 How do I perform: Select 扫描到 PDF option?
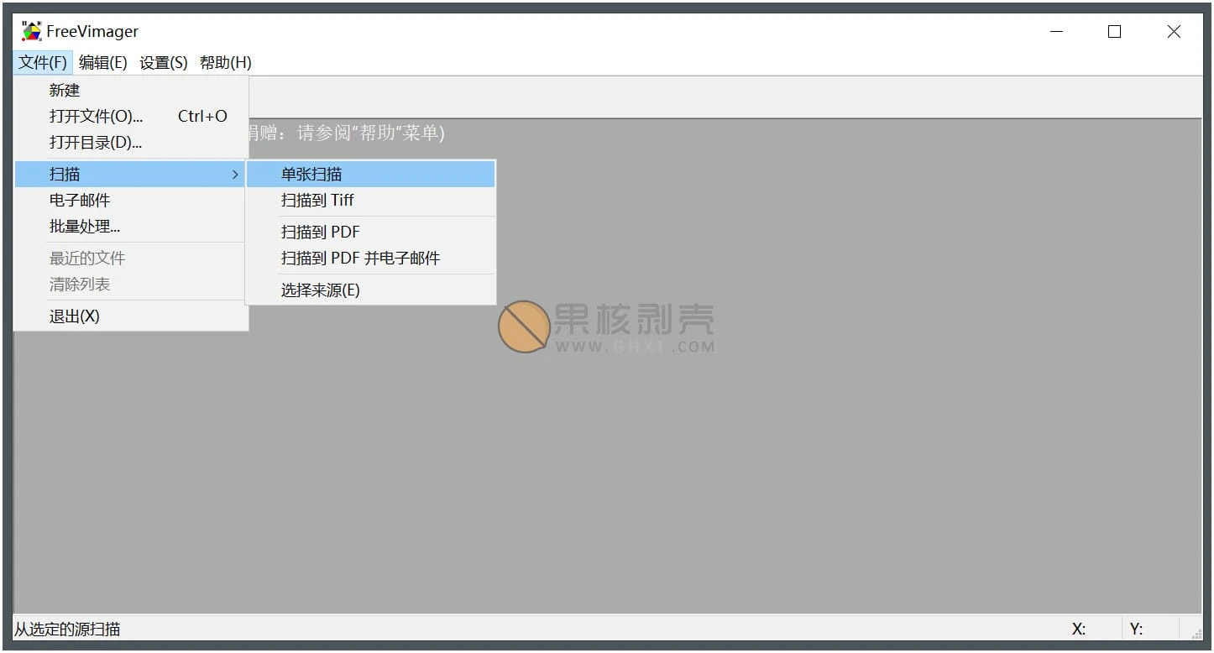[x=319, y=232]
